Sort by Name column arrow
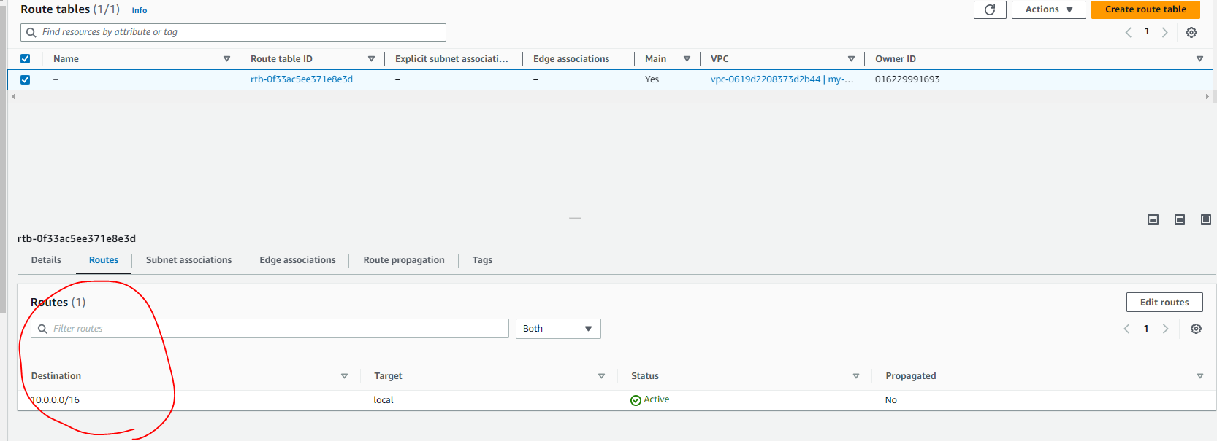1217x441 pixels. click(226, 59)
